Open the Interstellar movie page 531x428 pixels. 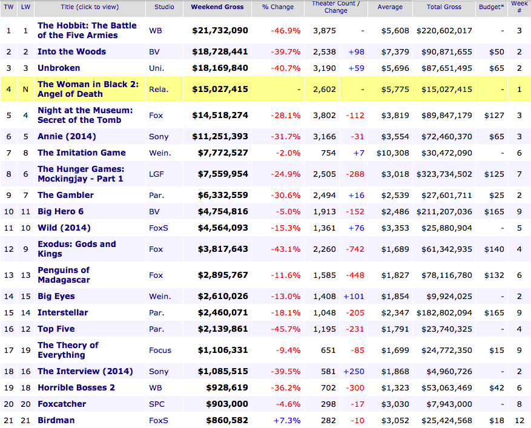(62, 312)
